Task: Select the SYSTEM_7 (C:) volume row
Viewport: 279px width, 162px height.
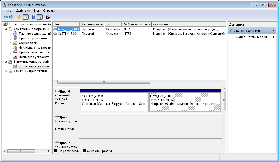Action: click(68, 34)
